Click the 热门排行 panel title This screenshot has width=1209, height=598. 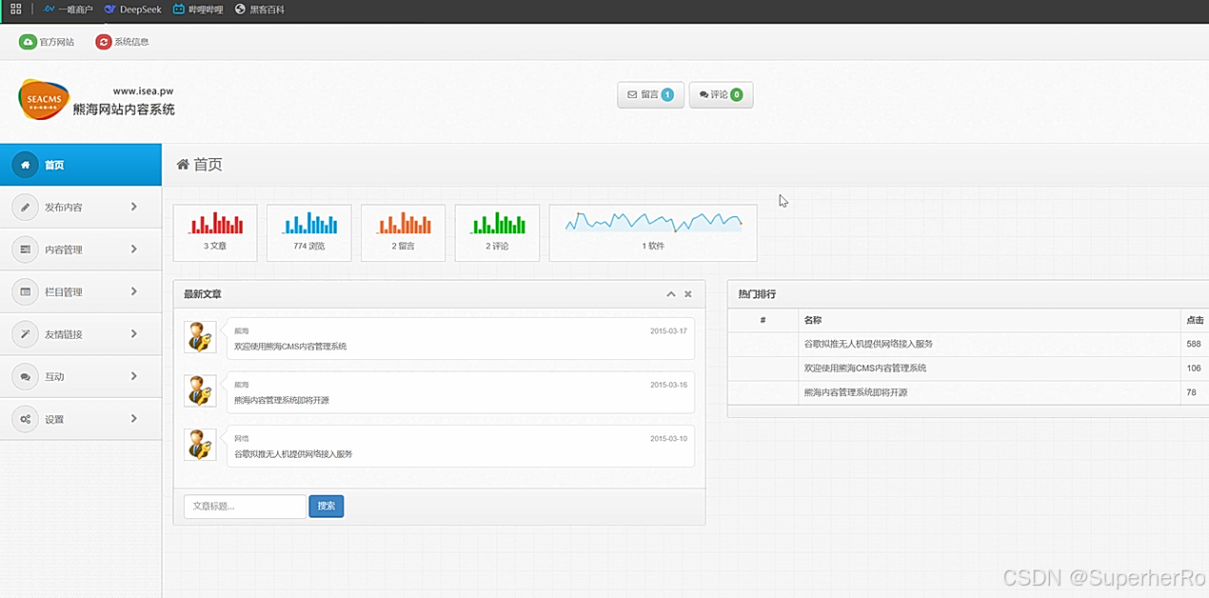point(757,294)
